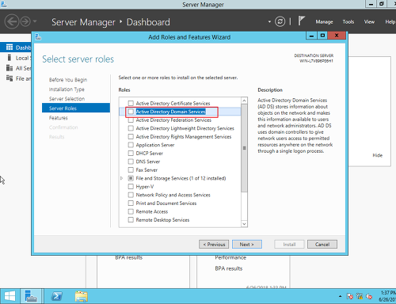Check the Remote Access role
The width and height of the screenshot is (396, 304).
[x=131, y=211]
